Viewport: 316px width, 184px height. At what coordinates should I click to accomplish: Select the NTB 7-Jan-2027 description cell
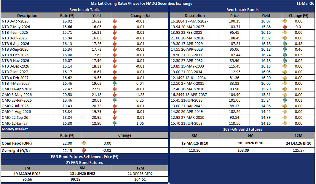coord(27,72)
